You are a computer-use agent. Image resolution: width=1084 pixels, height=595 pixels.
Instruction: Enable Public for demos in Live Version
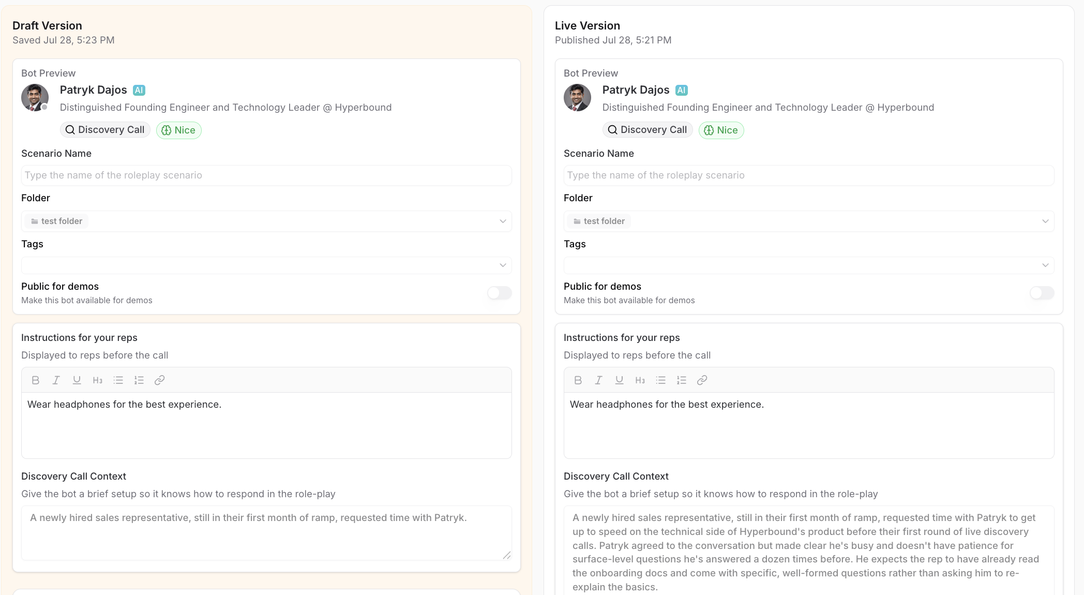pos(1042,293)
